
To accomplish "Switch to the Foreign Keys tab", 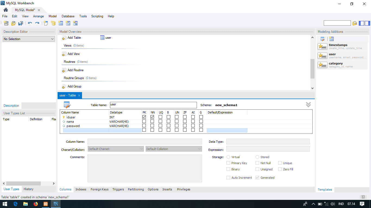I will (x=99, y=189).
